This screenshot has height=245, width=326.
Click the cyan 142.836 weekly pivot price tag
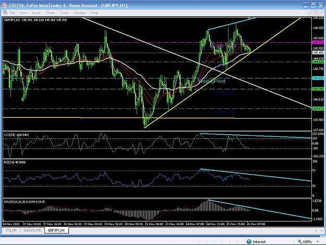[318, 78]
